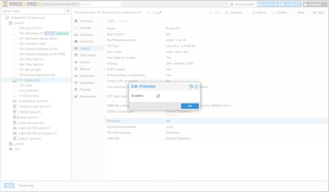Toggle the Enabled protection checkbox
The image size is (329, 192).
click(x=158, y=96)
